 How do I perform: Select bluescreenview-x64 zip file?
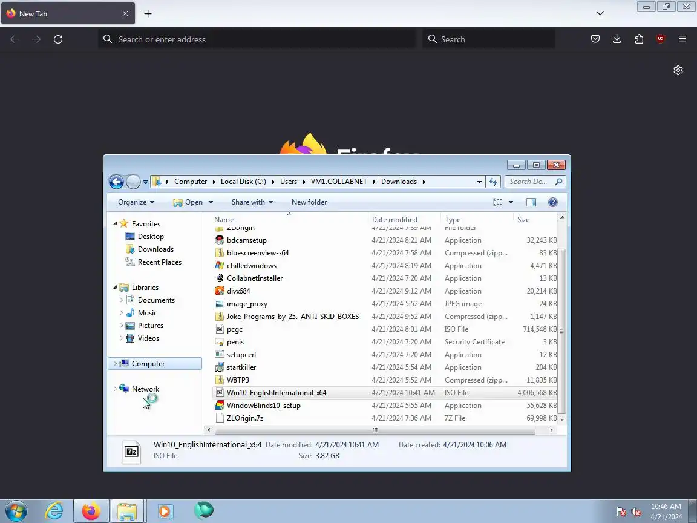pyautogui.click(x=258, y=253)
